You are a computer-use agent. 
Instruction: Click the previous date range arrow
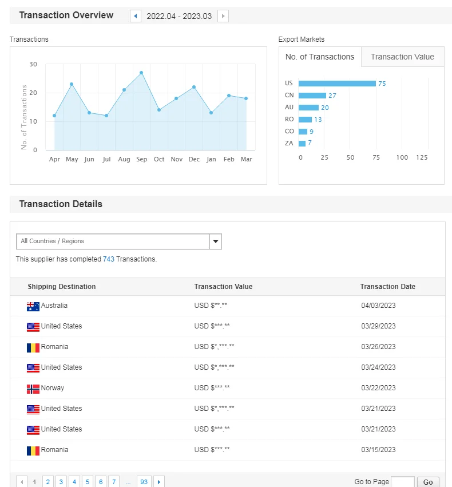[136, 16]
